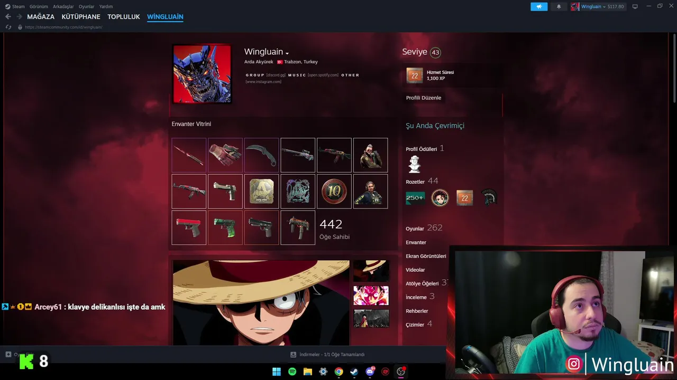Screen dimensions: 677x380
Task: Open the open.spotify.com music link
Action: point(323,75)
